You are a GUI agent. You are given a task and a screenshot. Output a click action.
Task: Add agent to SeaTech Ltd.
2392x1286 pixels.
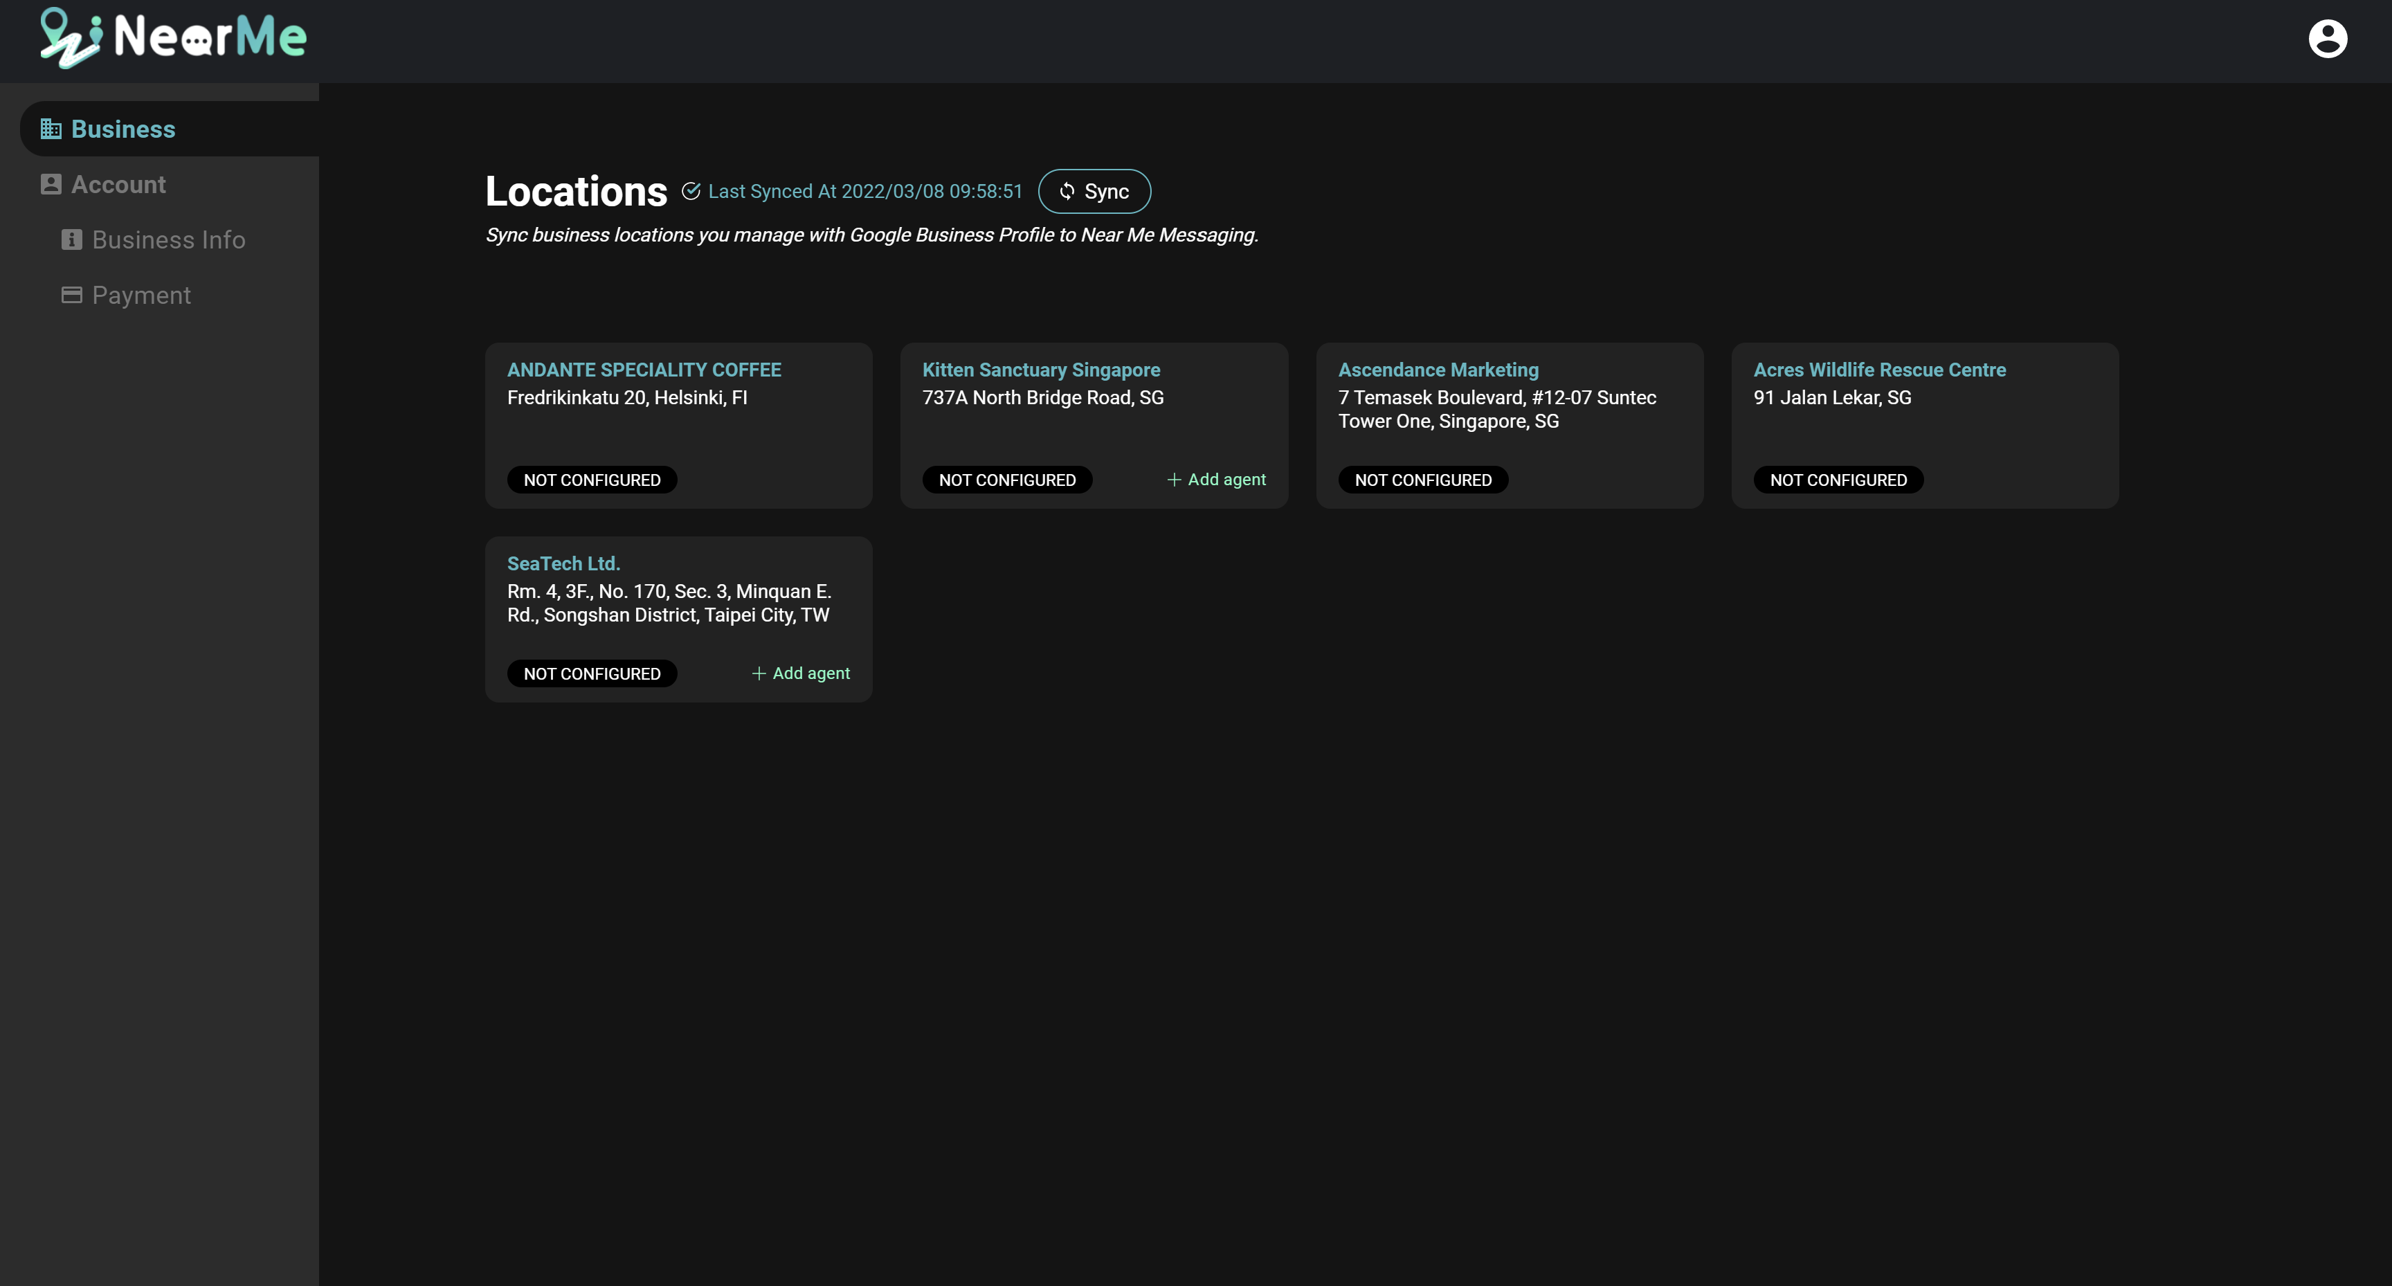coord(800,673)
